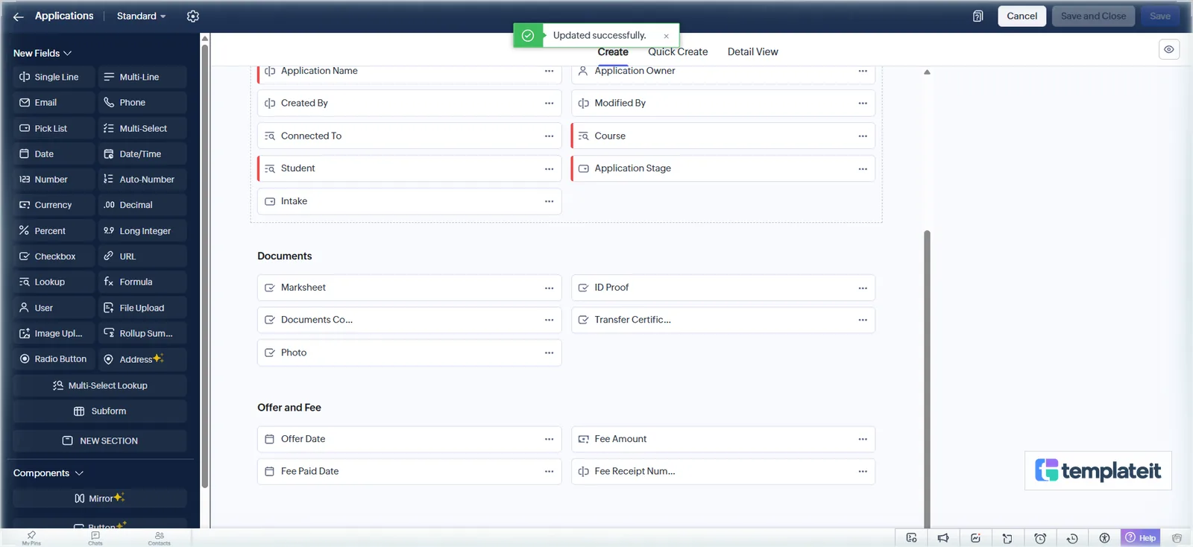Select the Multi-Select Lookup field type

[100, 386]
